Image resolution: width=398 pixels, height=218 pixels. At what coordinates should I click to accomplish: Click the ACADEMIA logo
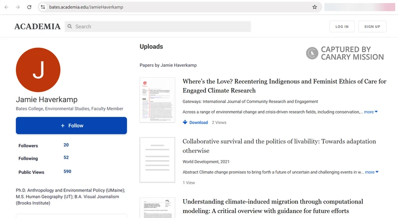tap(37, 26)
